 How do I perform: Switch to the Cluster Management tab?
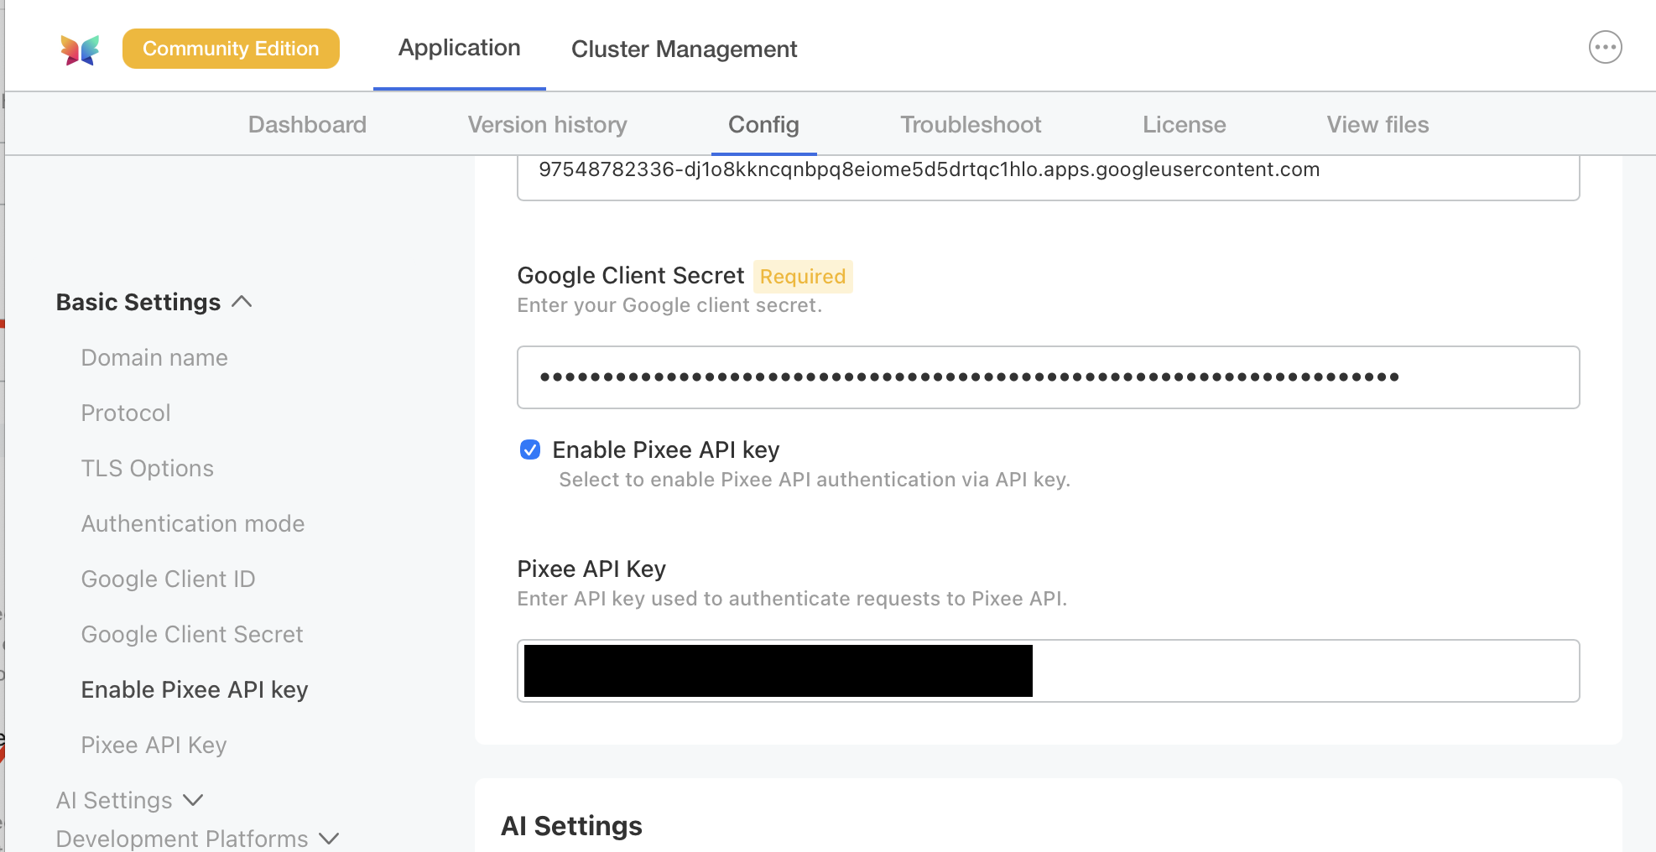tap(684, 49)
